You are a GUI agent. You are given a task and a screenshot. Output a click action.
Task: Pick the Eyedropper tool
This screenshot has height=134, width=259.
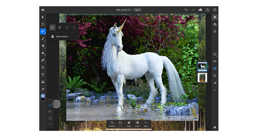coord(43,89)
